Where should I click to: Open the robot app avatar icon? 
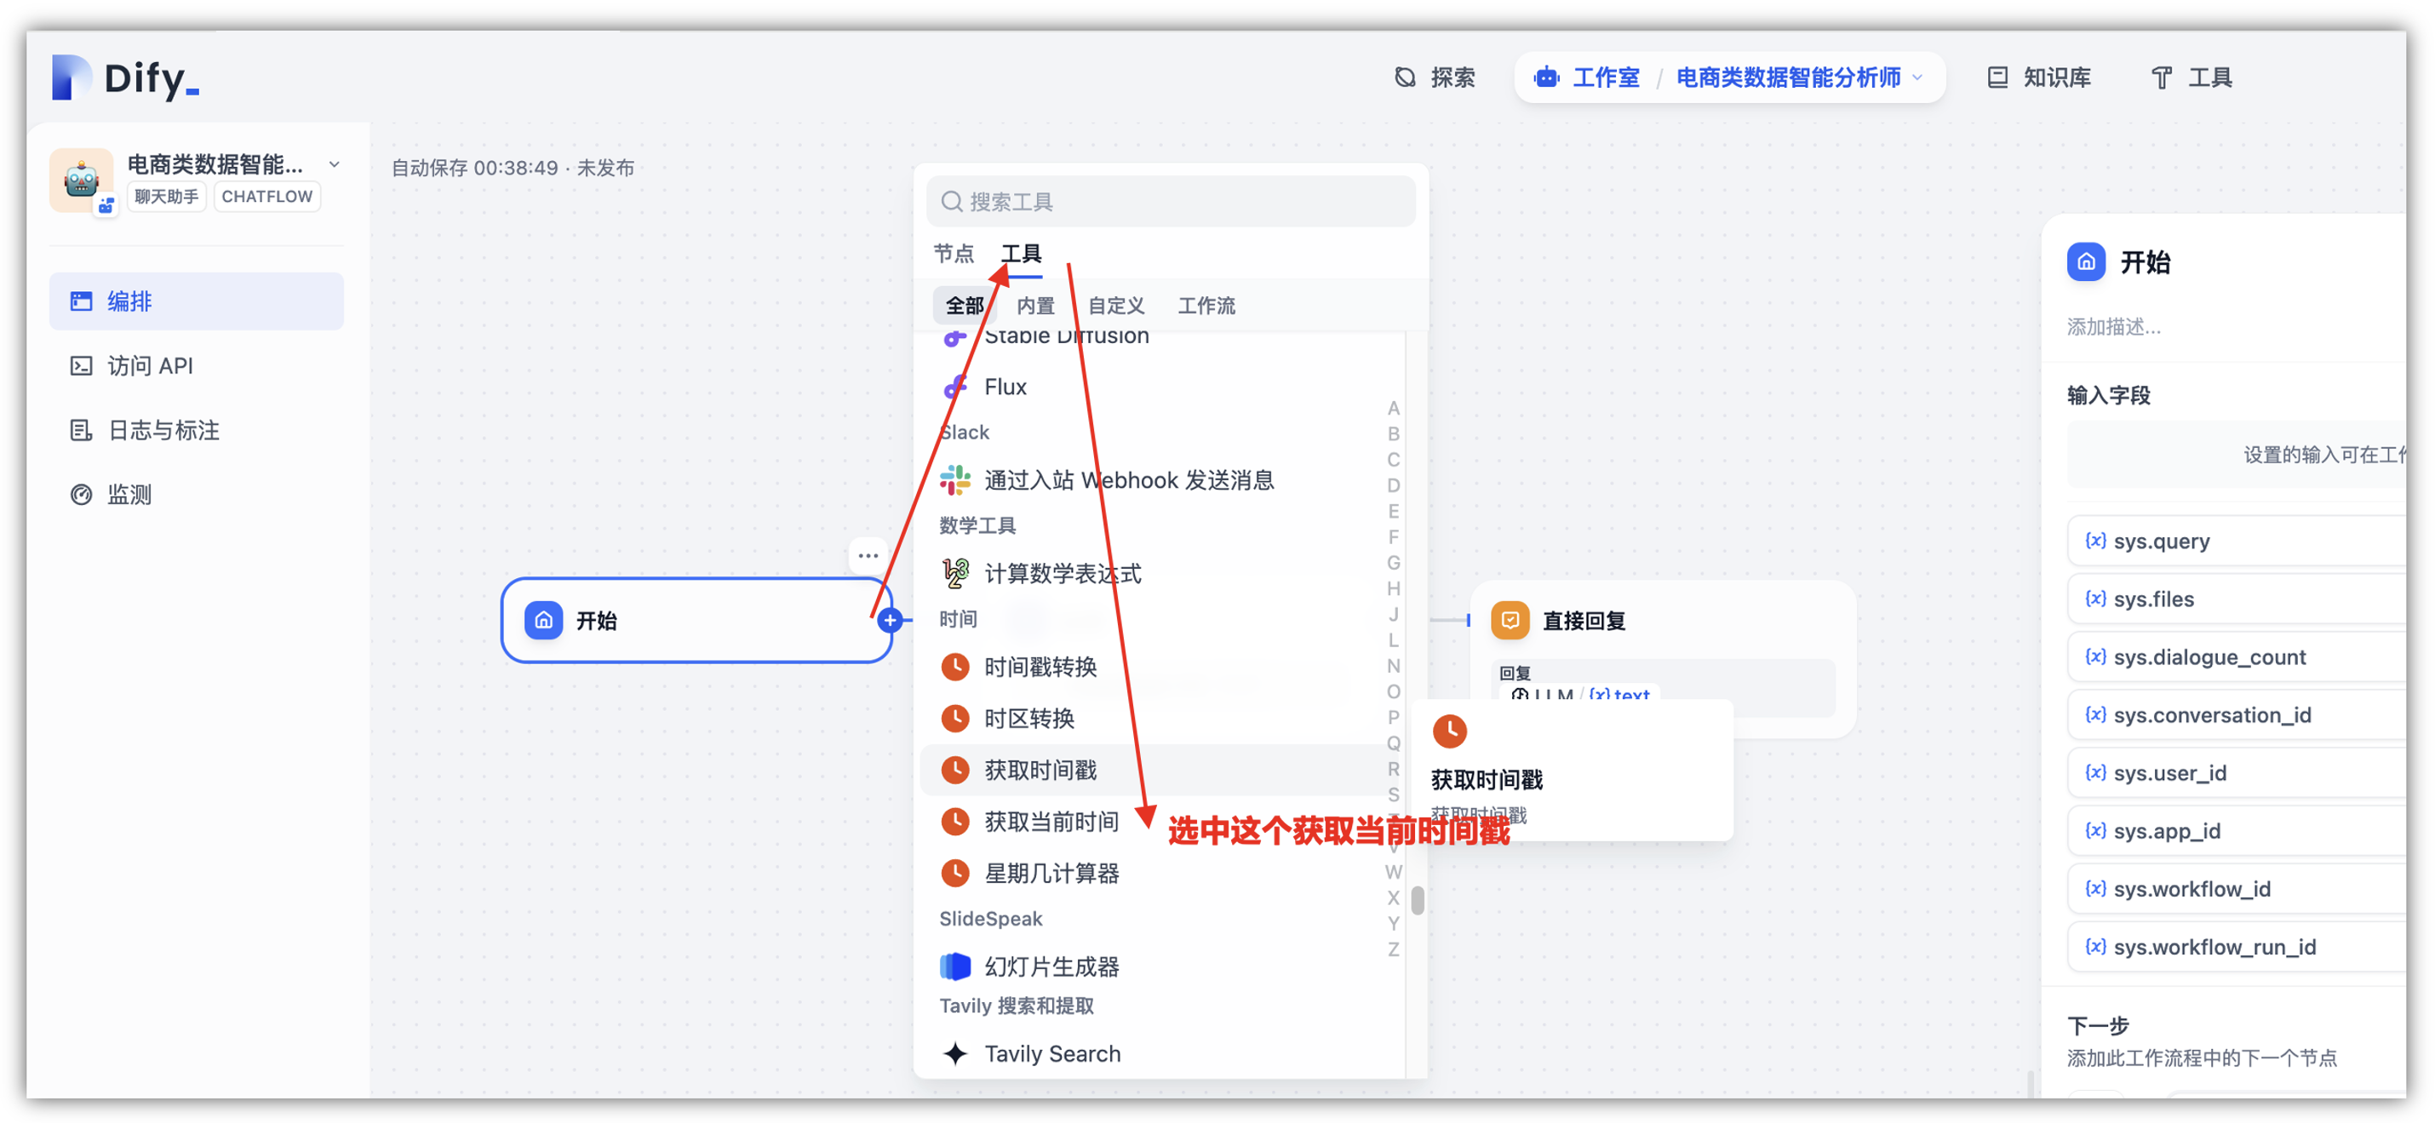(x=81, y=180)
